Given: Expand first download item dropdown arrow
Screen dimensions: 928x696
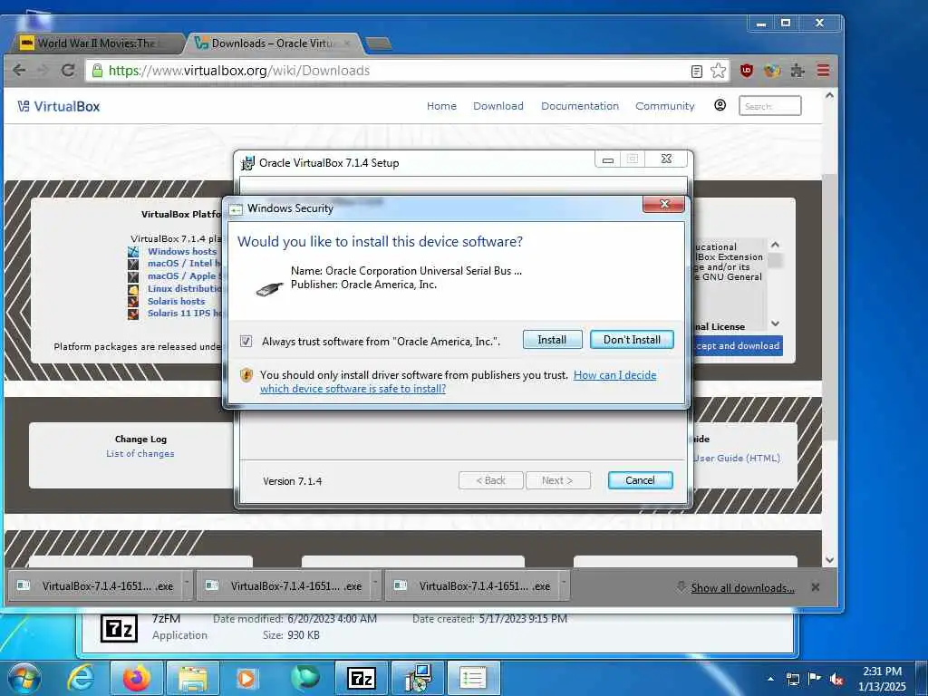Looking at the screenshot, I should click(187, 586).
